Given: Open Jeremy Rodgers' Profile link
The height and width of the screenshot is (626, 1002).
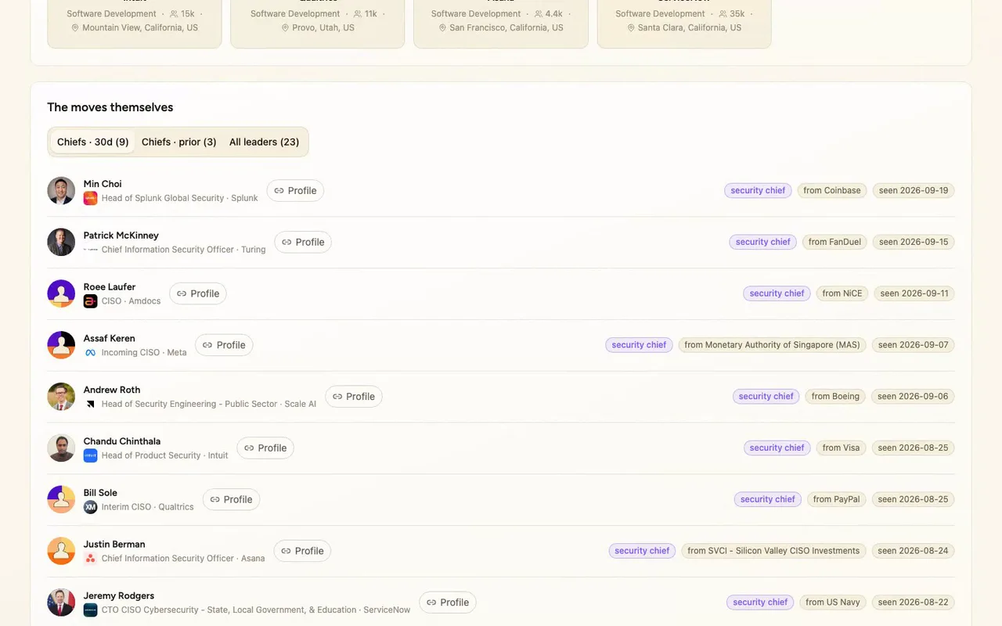Looking at the screenshot, I should click(448, 603).
